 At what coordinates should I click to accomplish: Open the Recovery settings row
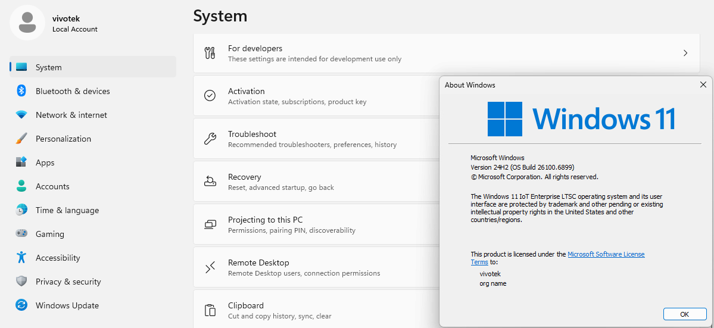(x=316, y=182)
